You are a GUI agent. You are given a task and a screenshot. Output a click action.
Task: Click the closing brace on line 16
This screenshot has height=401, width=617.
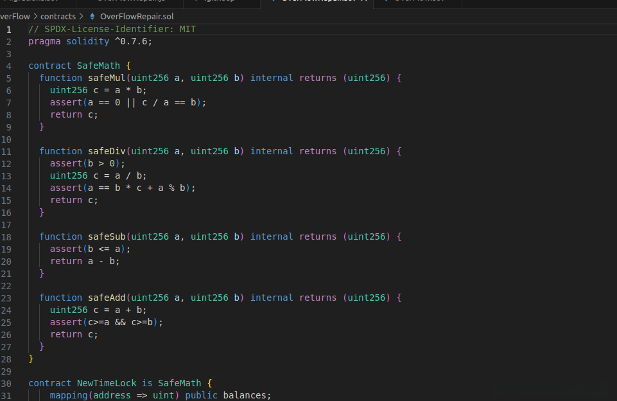(x=42, y=212)
